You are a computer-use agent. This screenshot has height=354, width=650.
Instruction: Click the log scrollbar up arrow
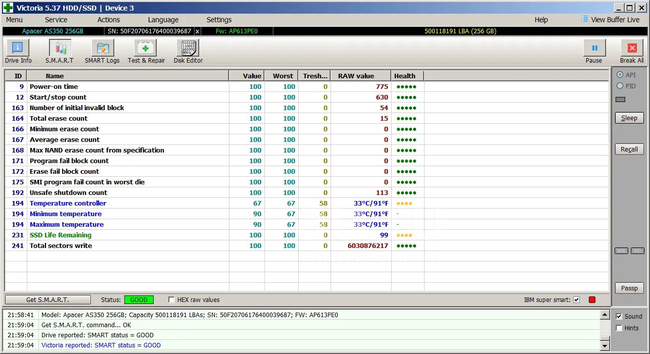tap(605, 315)
